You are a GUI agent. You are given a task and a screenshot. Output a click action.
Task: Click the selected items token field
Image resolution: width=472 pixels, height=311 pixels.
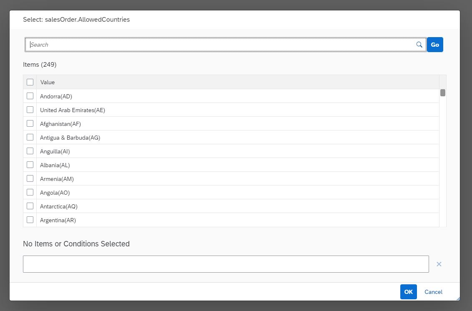coord(226,264)
